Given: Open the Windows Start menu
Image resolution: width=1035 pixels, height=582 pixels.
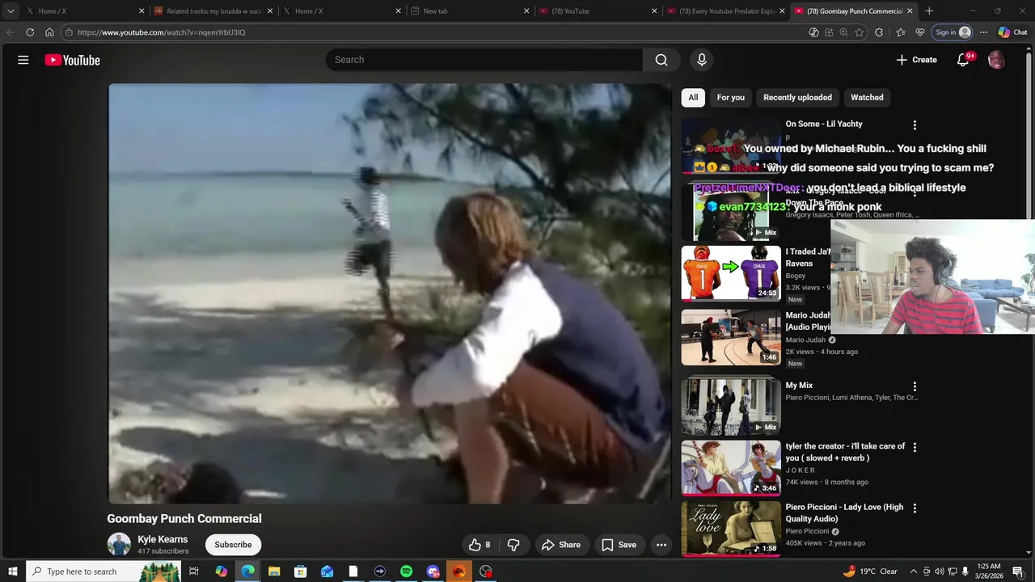Looking at the screenshot, I should 13,571.
